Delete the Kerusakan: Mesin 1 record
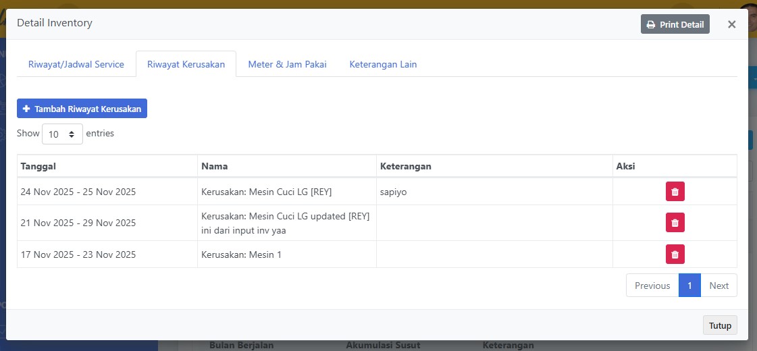This screenshot has height=351, width=757. pyautogui.click(x=675, y=254)
